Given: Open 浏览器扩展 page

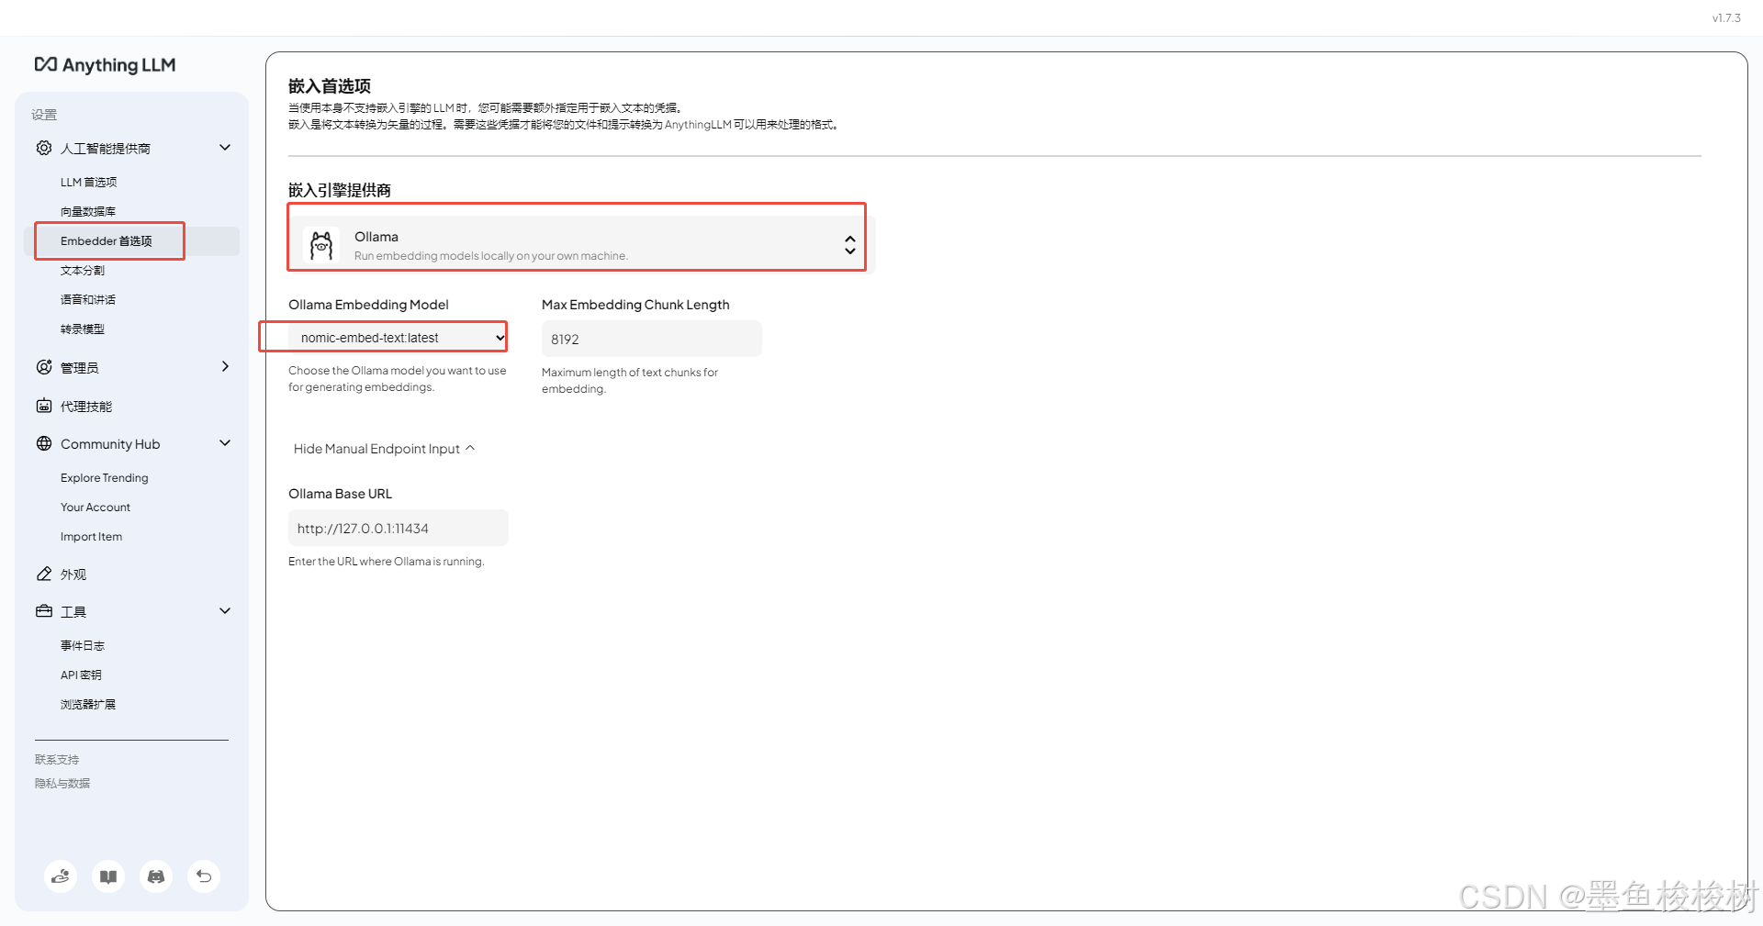Looking at the screenshot, I should pos(88,704).
